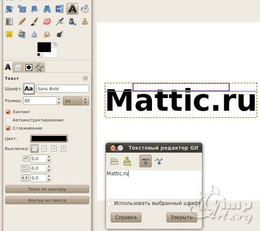Roll up the text editor window

point(120,148)
